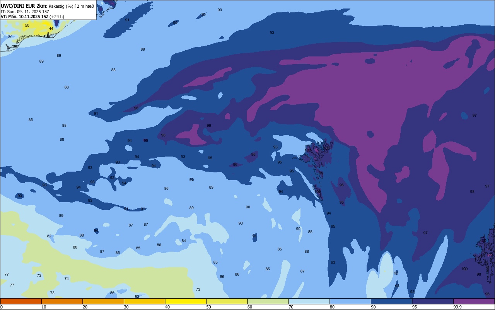Click the purple legend segment above 99.9
Viewport: 495px width, 310px height.
pyautogui.click(x=474, y=301)
